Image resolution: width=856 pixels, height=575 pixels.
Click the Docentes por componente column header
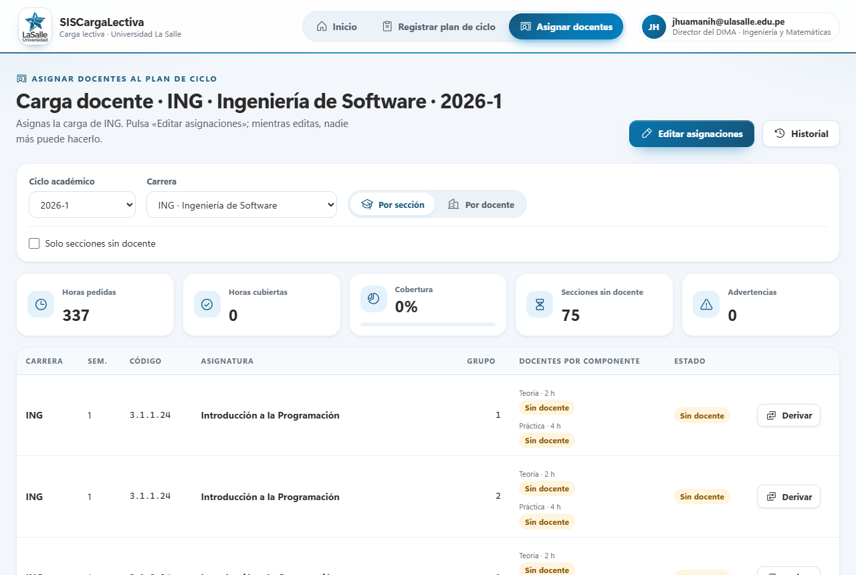pos(579,361)
